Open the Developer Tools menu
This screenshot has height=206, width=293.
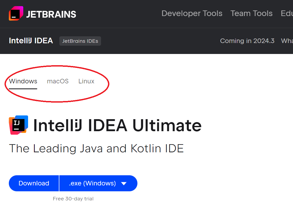point(192,13)
